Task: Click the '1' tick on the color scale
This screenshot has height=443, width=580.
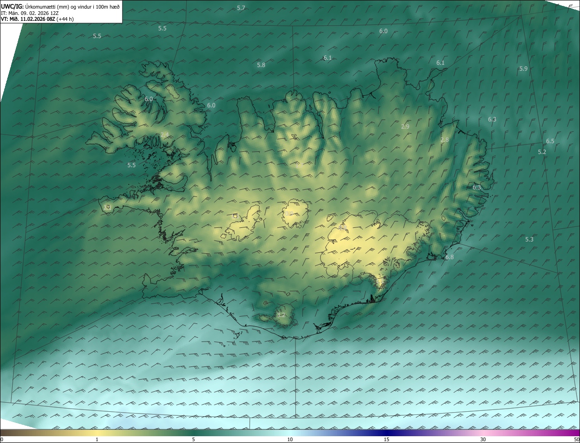Action: [x=97, y=439]
